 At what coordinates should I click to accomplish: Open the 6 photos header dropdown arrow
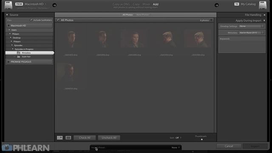211,20
